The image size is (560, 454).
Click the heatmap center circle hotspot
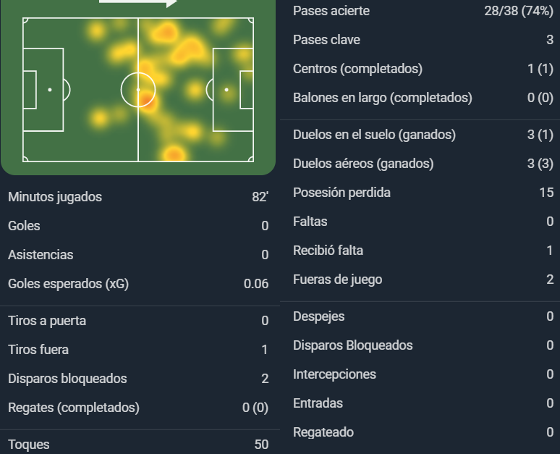146,100
